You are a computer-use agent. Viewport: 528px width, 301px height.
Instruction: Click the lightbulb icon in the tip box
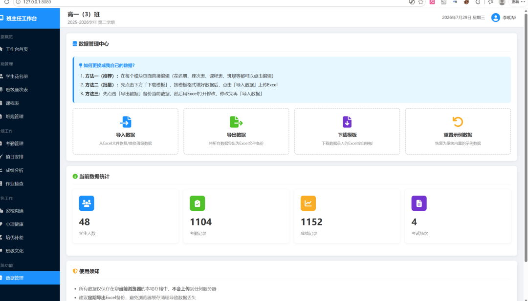click(81, 65)
